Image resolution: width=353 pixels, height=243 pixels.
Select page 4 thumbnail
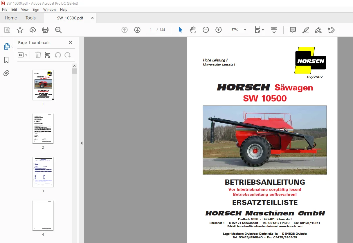[43, 215]
